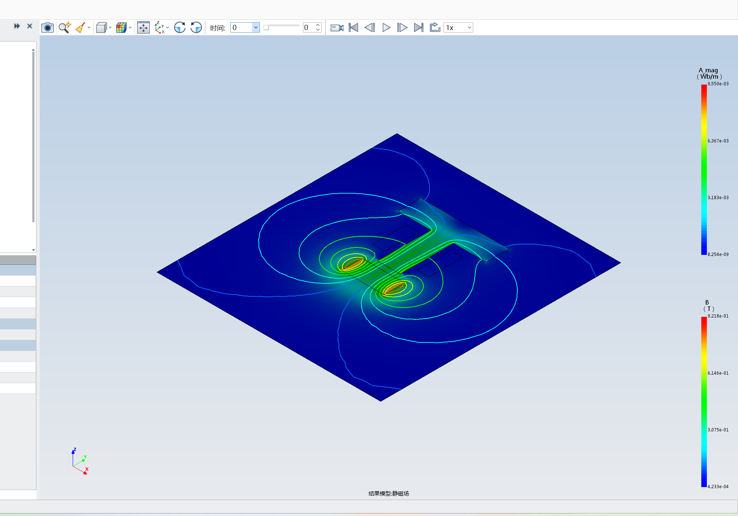The image size is (738, 516).
Task: Click the 9.218e-01 B legend value
Action: 718,316
